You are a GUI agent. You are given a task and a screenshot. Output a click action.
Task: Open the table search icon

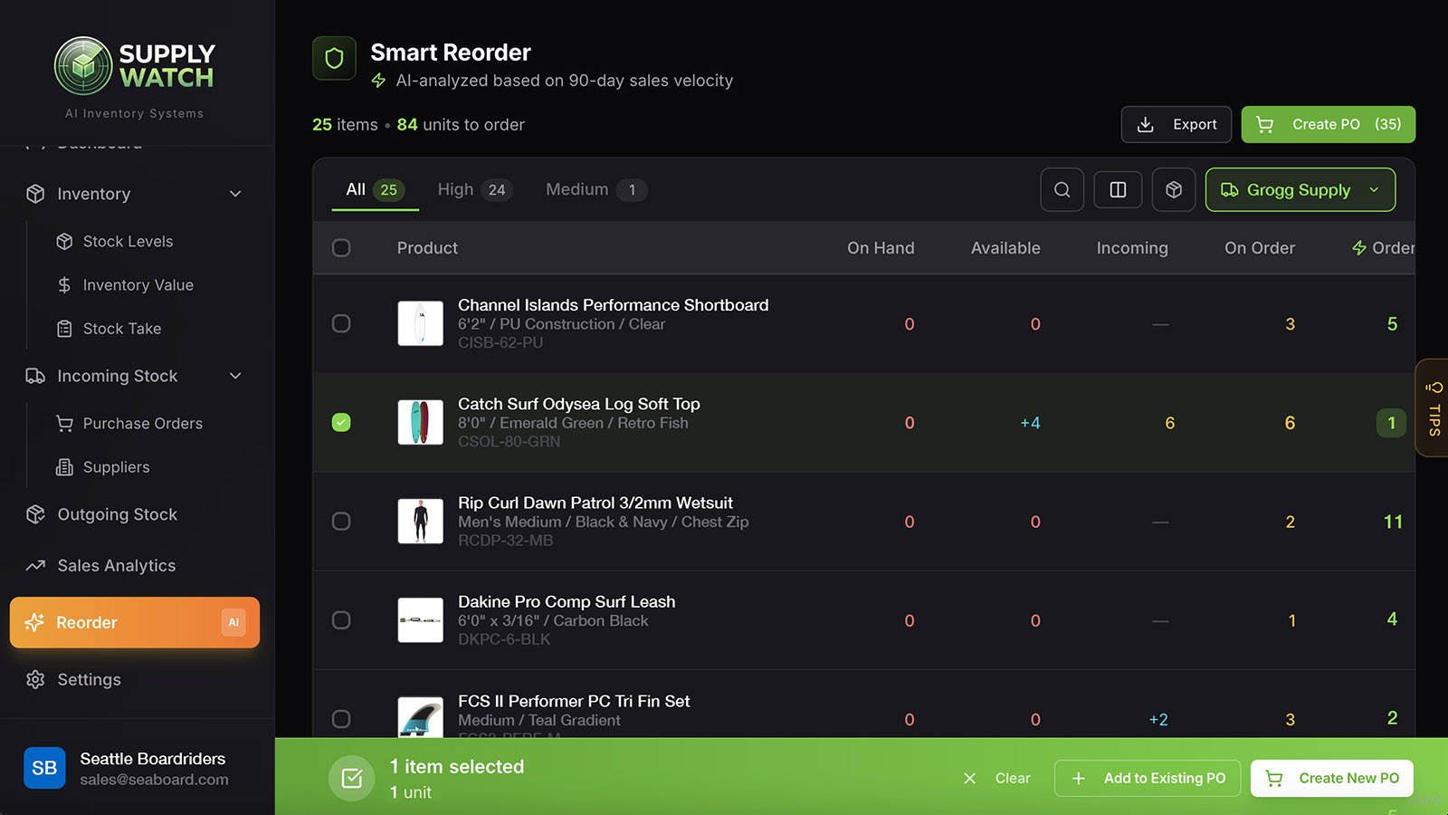(x=1062, y=190)
